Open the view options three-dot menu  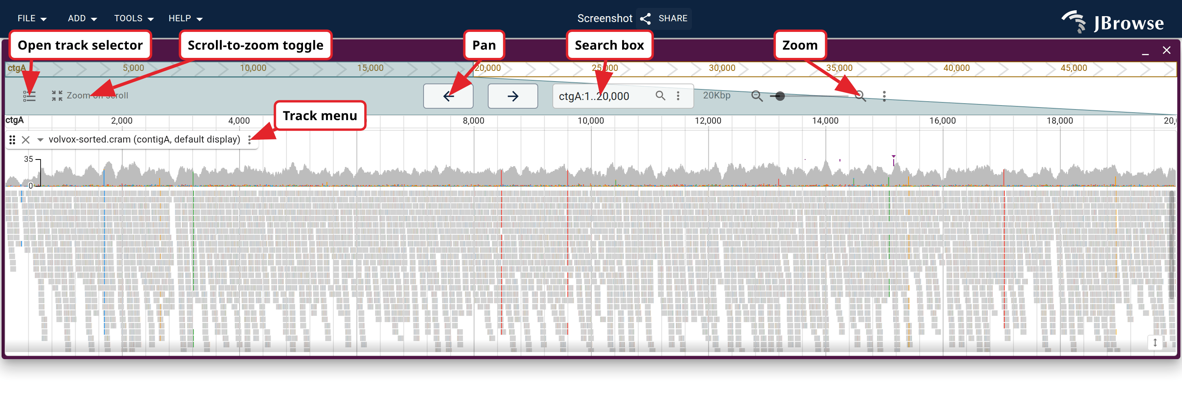pyautogui.click(x=884, y=96)
